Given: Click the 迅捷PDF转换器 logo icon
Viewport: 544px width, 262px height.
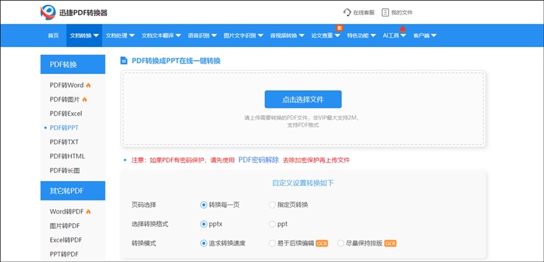Looking at the screenshot, I should (x=48, y=12).
